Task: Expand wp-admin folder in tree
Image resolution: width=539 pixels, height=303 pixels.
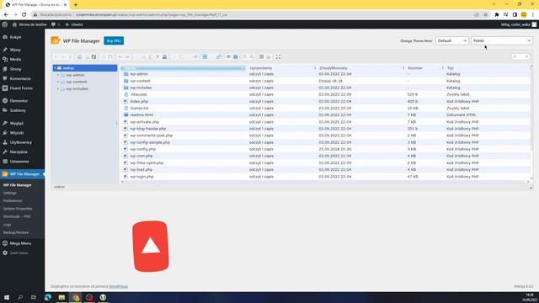Action: pyautogui.click(x=58, y=75)
